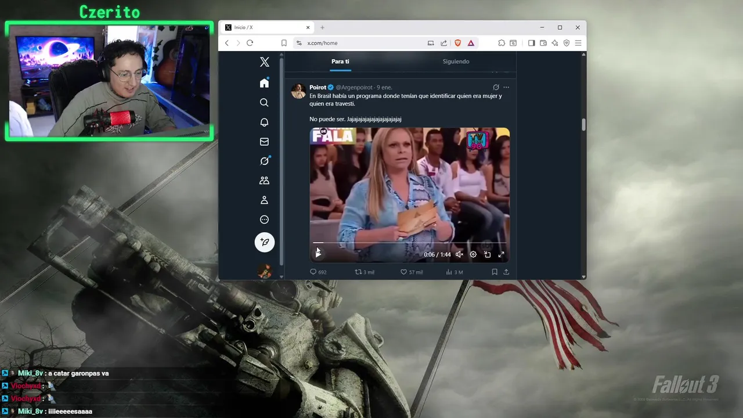The image size is (743, 418).
Task: Go to Home in X sidebar
Action: 264,83
